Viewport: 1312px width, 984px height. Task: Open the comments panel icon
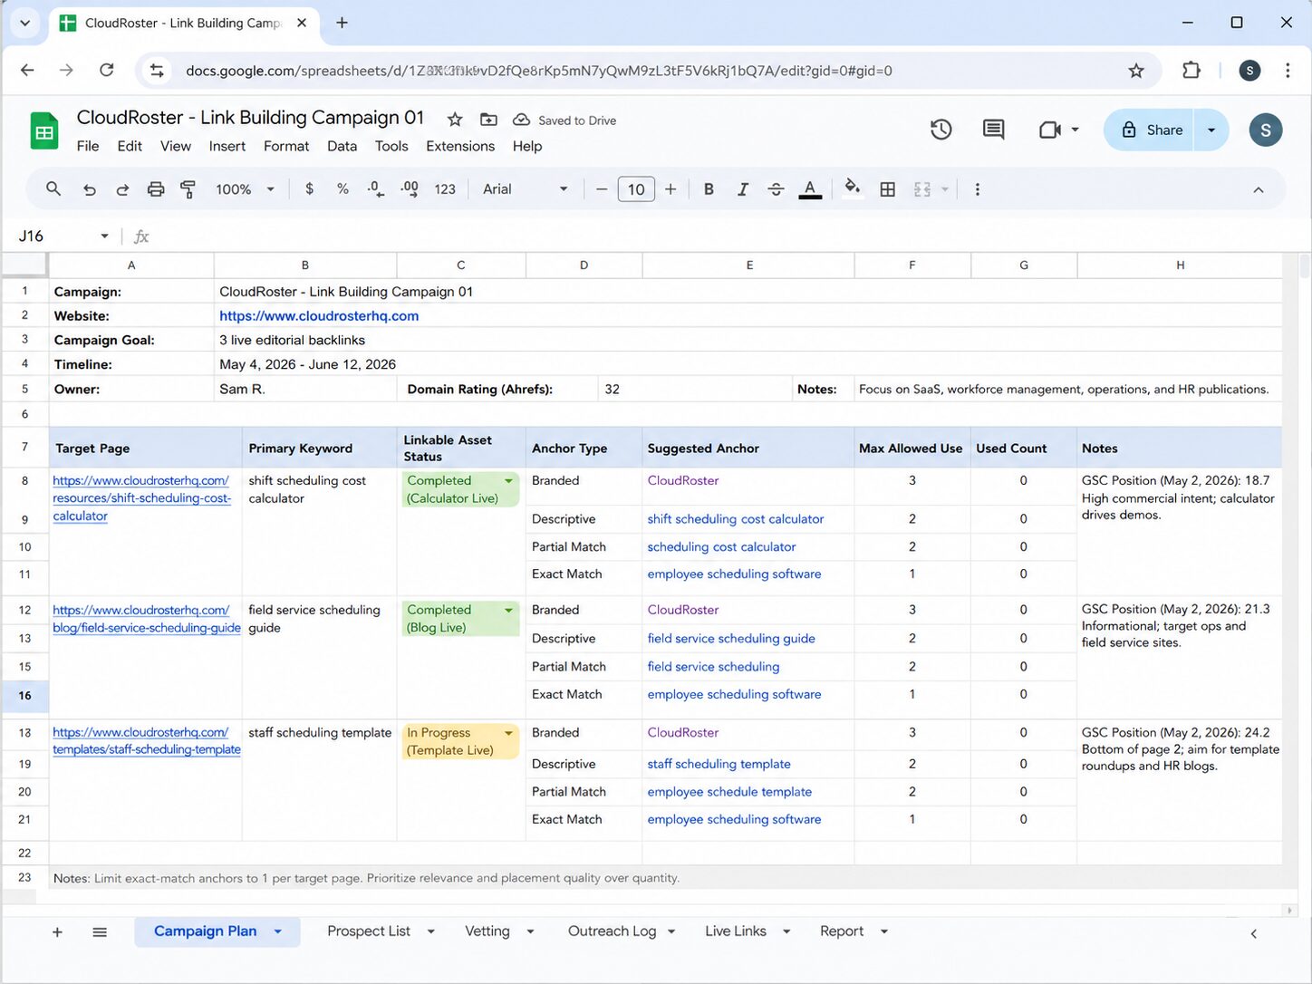994,130
